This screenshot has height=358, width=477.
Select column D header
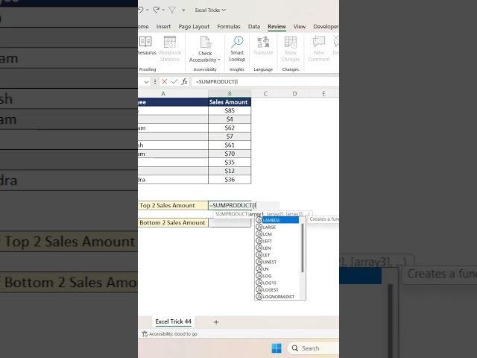(x=294, y=94)
